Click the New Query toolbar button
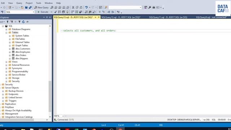 42,7
